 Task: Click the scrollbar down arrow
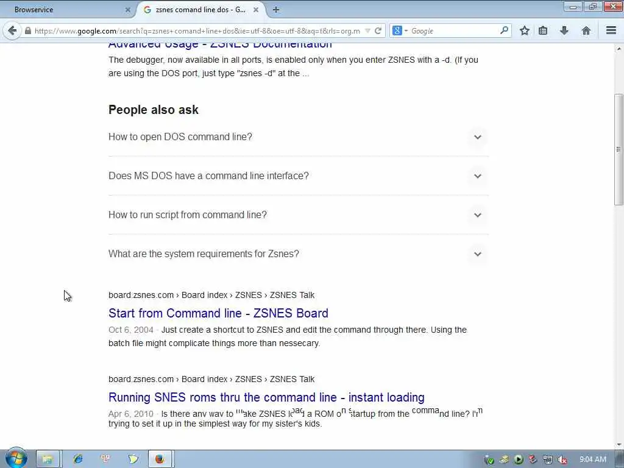[619, 444]
